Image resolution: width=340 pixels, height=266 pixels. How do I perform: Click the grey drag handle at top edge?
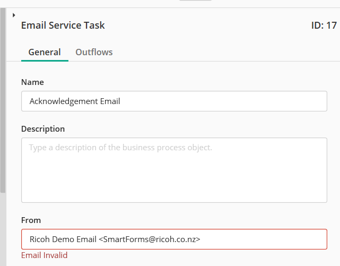195,0
